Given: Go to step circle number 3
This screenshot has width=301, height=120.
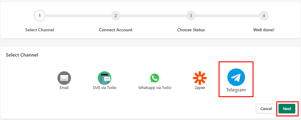Looking at the screenshot, I should click(x=191, y=16).
